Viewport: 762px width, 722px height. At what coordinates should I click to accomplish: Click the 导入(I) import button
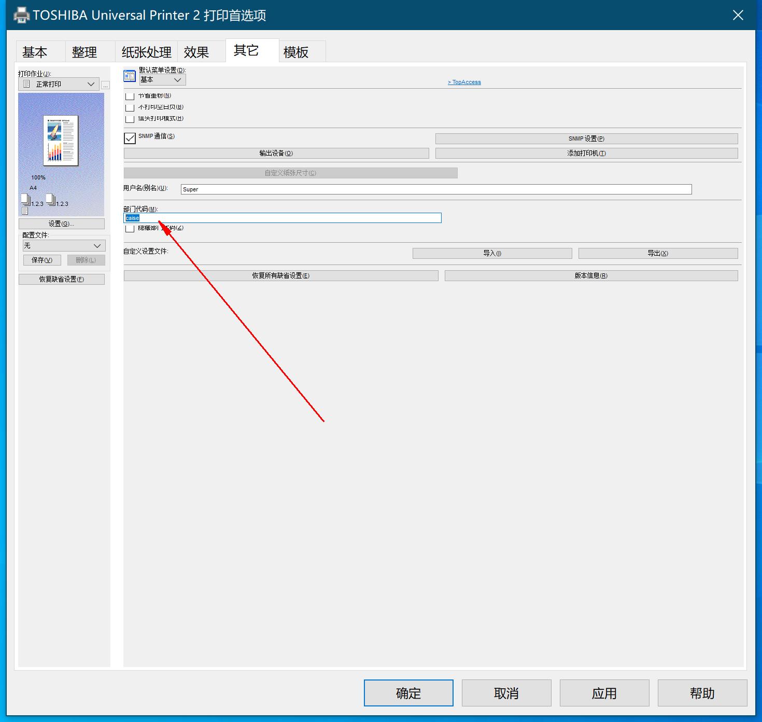click(492, 253)
